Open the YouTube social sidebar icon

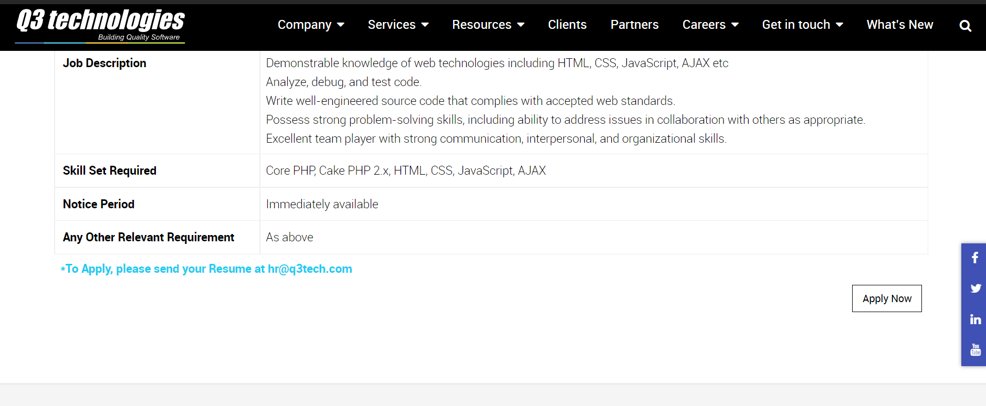point(975,350)
